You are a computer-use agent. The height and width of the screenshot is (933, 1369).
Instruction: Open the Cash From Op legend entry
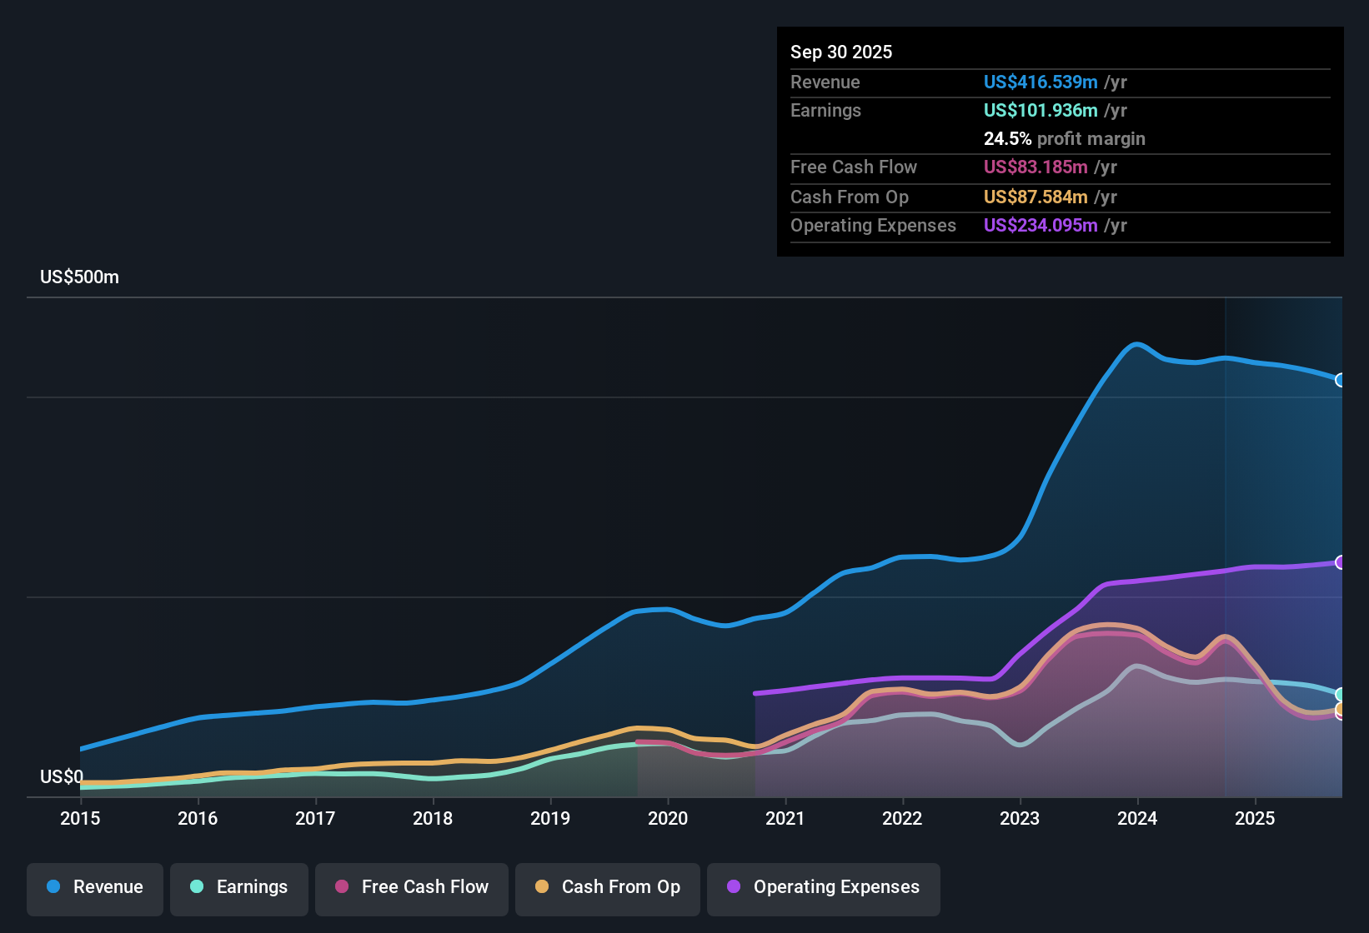pos(607,887)
